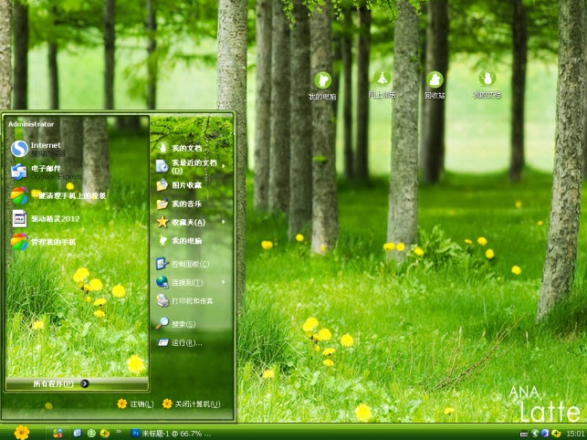This screenshot has height=440, width=587.
Task: Click the 关闭计算机 shutdown button
Action: 192,403
